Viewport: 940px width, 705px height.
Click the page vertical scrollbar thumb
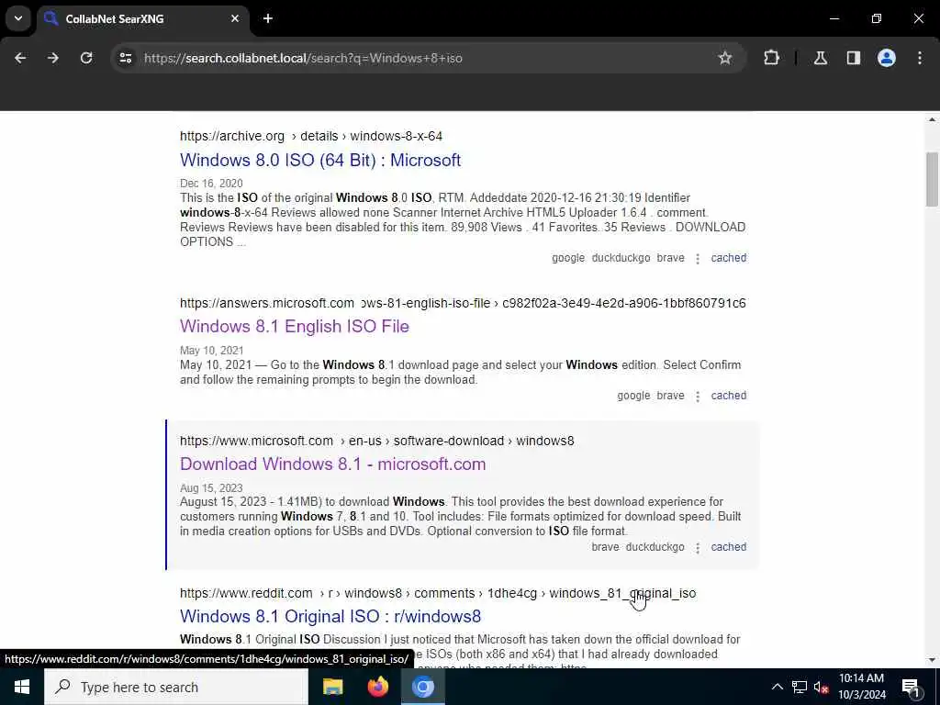click(932, 179)
